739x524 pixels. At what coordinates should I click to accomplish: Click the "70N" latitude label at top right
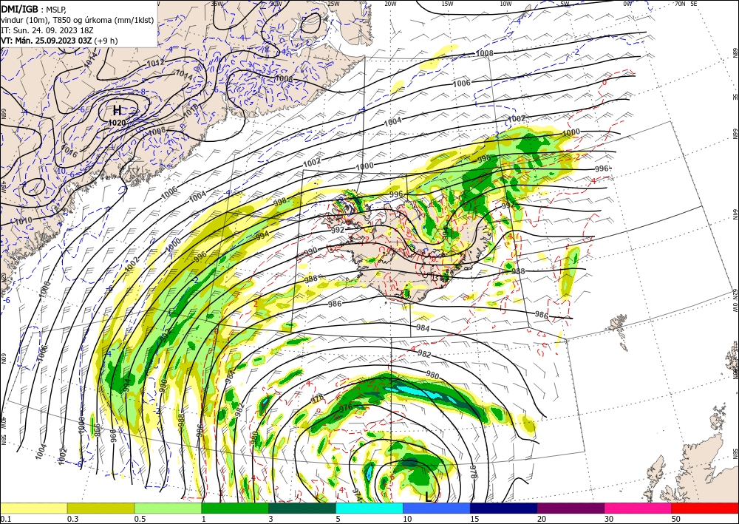click(x=680, y=3)
